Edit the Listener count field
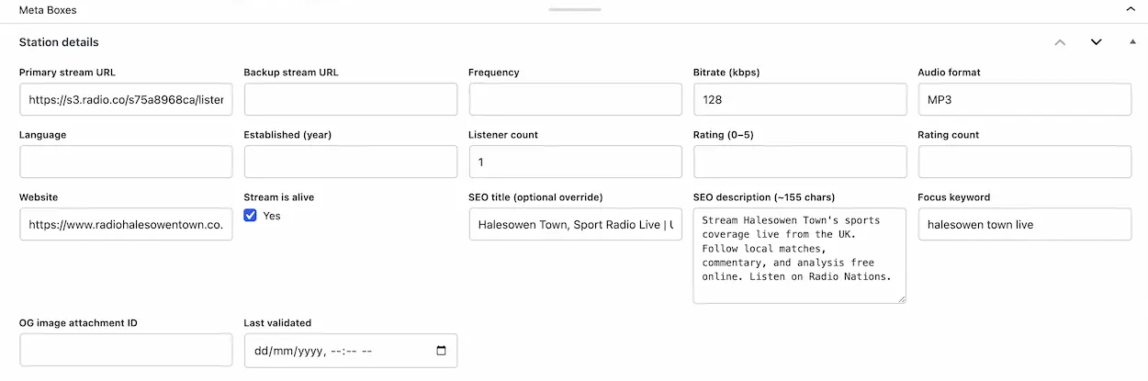Viewport: 1148px width, 381px height. pos(575,162)
